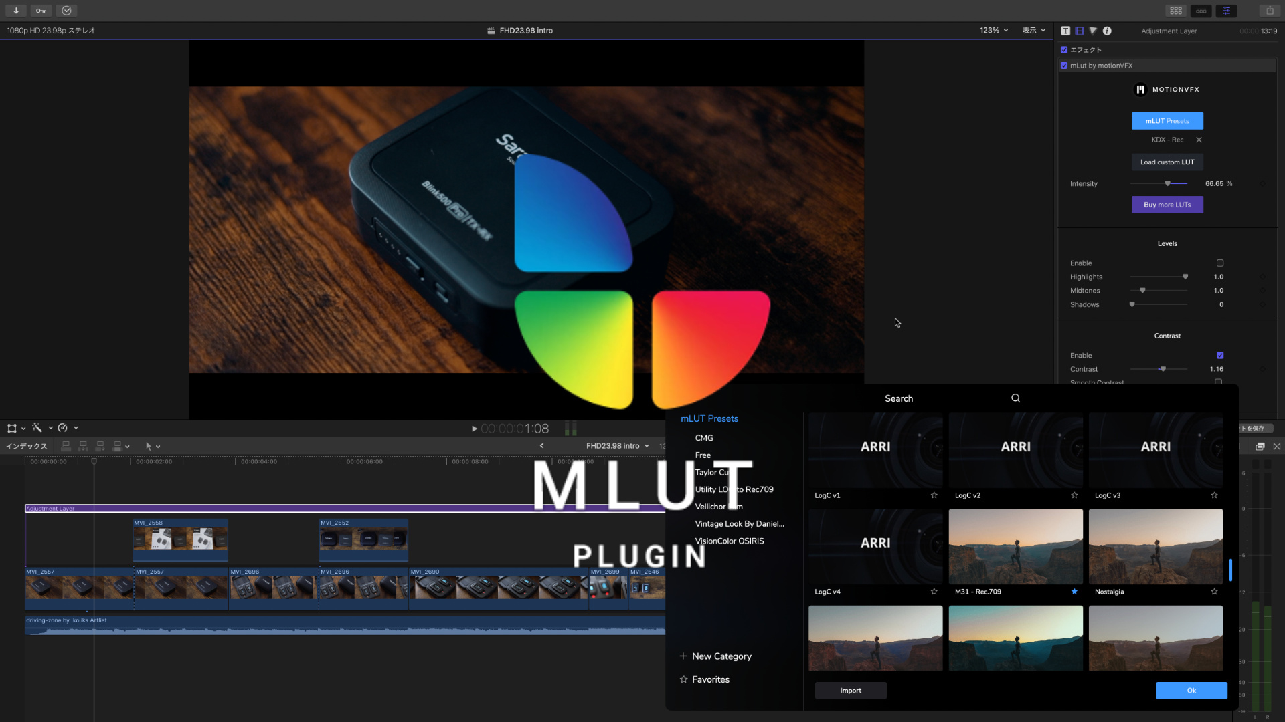Toggle the エフェクト effects checkbox
This screenshot has height=722, width=1285.
click(x=1064, y=50)
